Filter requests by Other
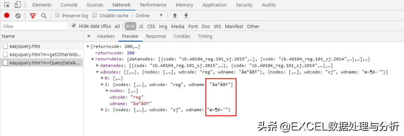This screenshot has width=404, height=136. 253,26
